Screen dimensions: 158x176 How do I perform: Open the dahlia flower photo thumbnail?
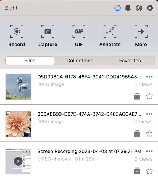click(19, 124)
